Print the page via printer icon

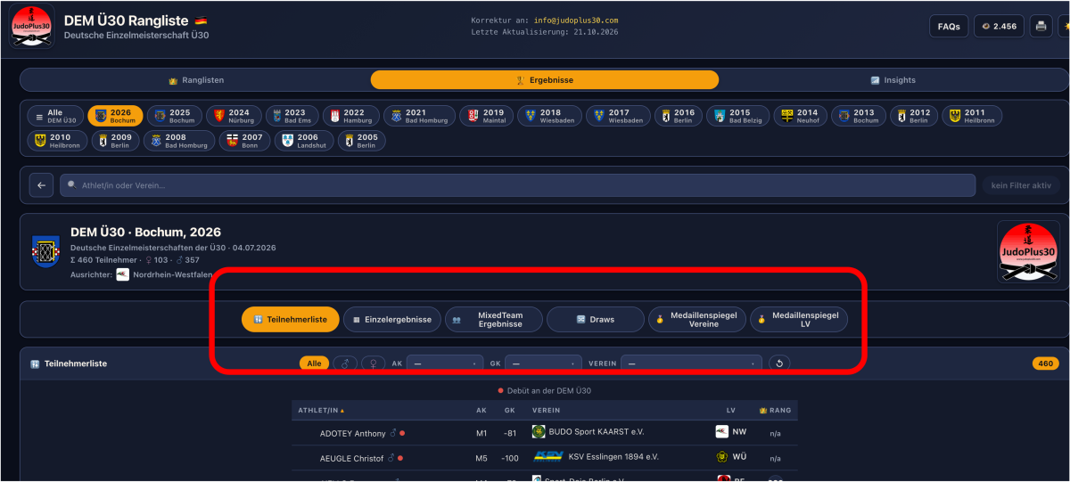tap(1041, 26)
